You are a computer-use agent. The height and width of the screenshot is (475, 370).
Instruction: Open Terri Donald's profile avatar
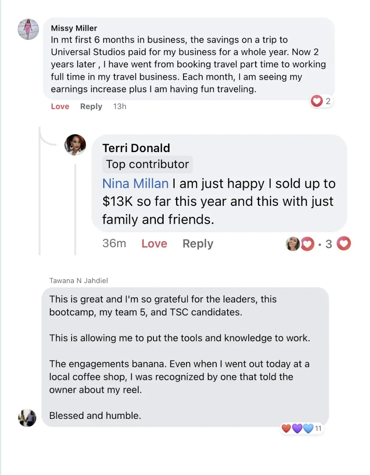[x=75, y=145]
